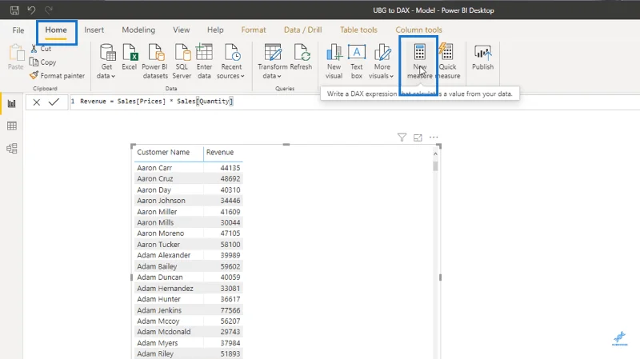Cut the selection with Cut
This screenshot has width=640, height=359.
pos(41,49)
